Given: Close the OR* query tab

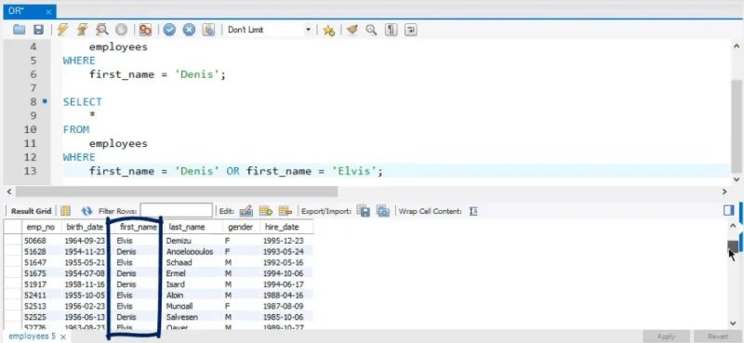Looking at the screenshot, I should (48, 11).
